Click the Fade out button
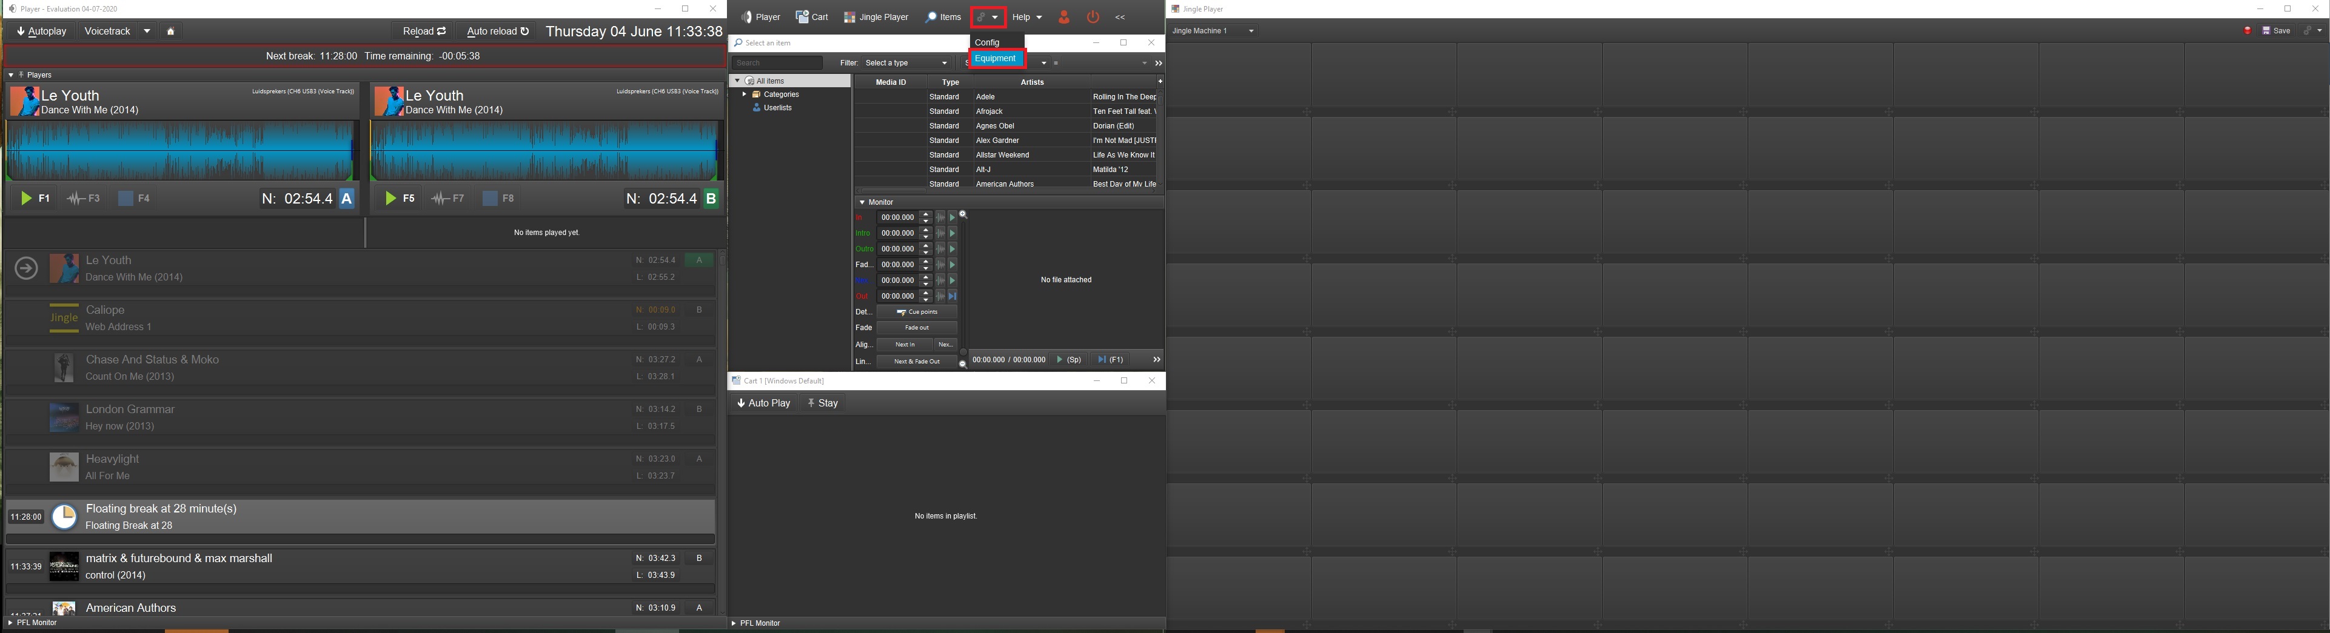Screen dimensions: 2330x633 click(x=916, y=328)
